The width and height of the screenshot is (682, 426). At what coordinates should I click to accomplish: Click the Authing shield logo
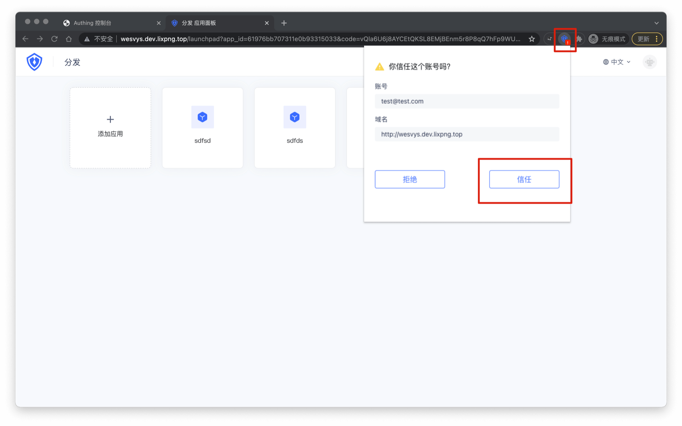click(x=34, y=62)
